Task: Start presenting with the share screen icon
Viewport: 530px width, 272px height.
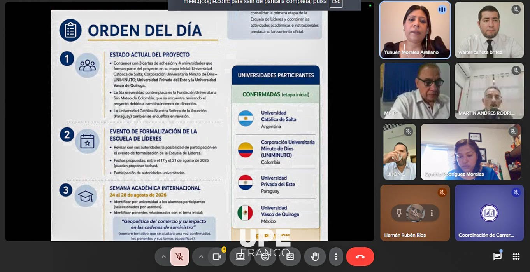Action: coord(240,256)
